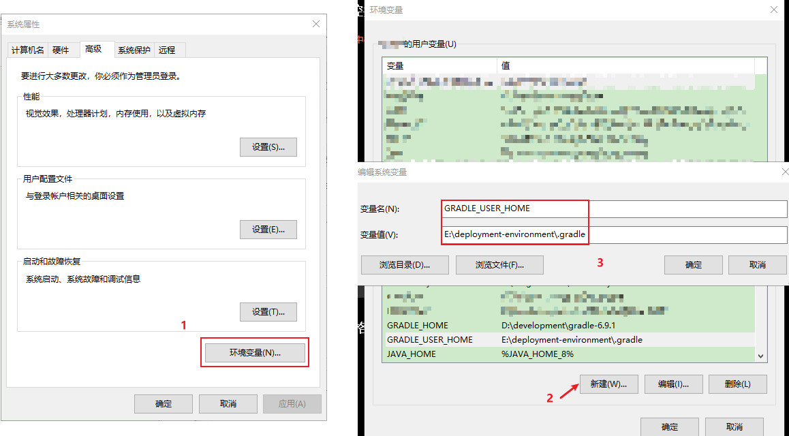789x436 pixels.
Task: Open 环境变量(N)... button
Action: tap(255, 352)
